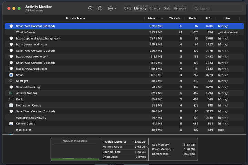Toggle the sort arrow in the Memory column
Screen dimensions: 248x165
pos(162,19)
